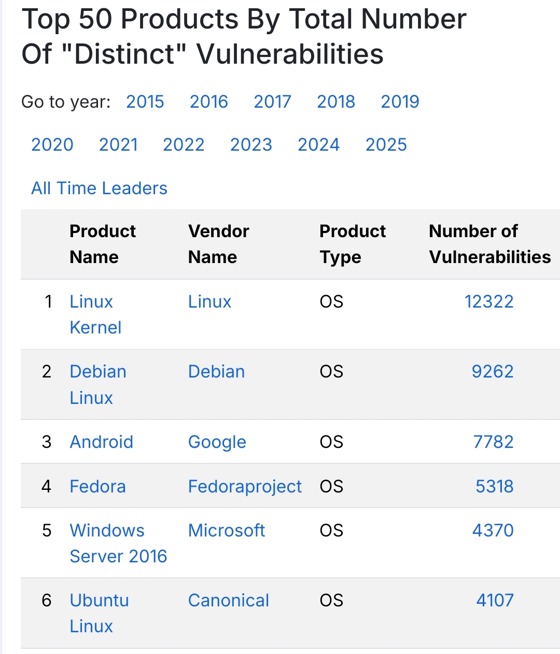Go to year 2015 link
This screenshot has height=654, width=560.
click(145, 101)
